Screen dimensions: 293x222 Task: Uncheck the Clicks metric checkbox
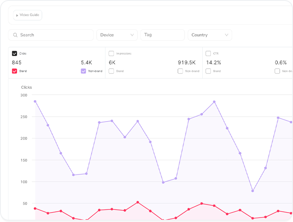point(15,53)
